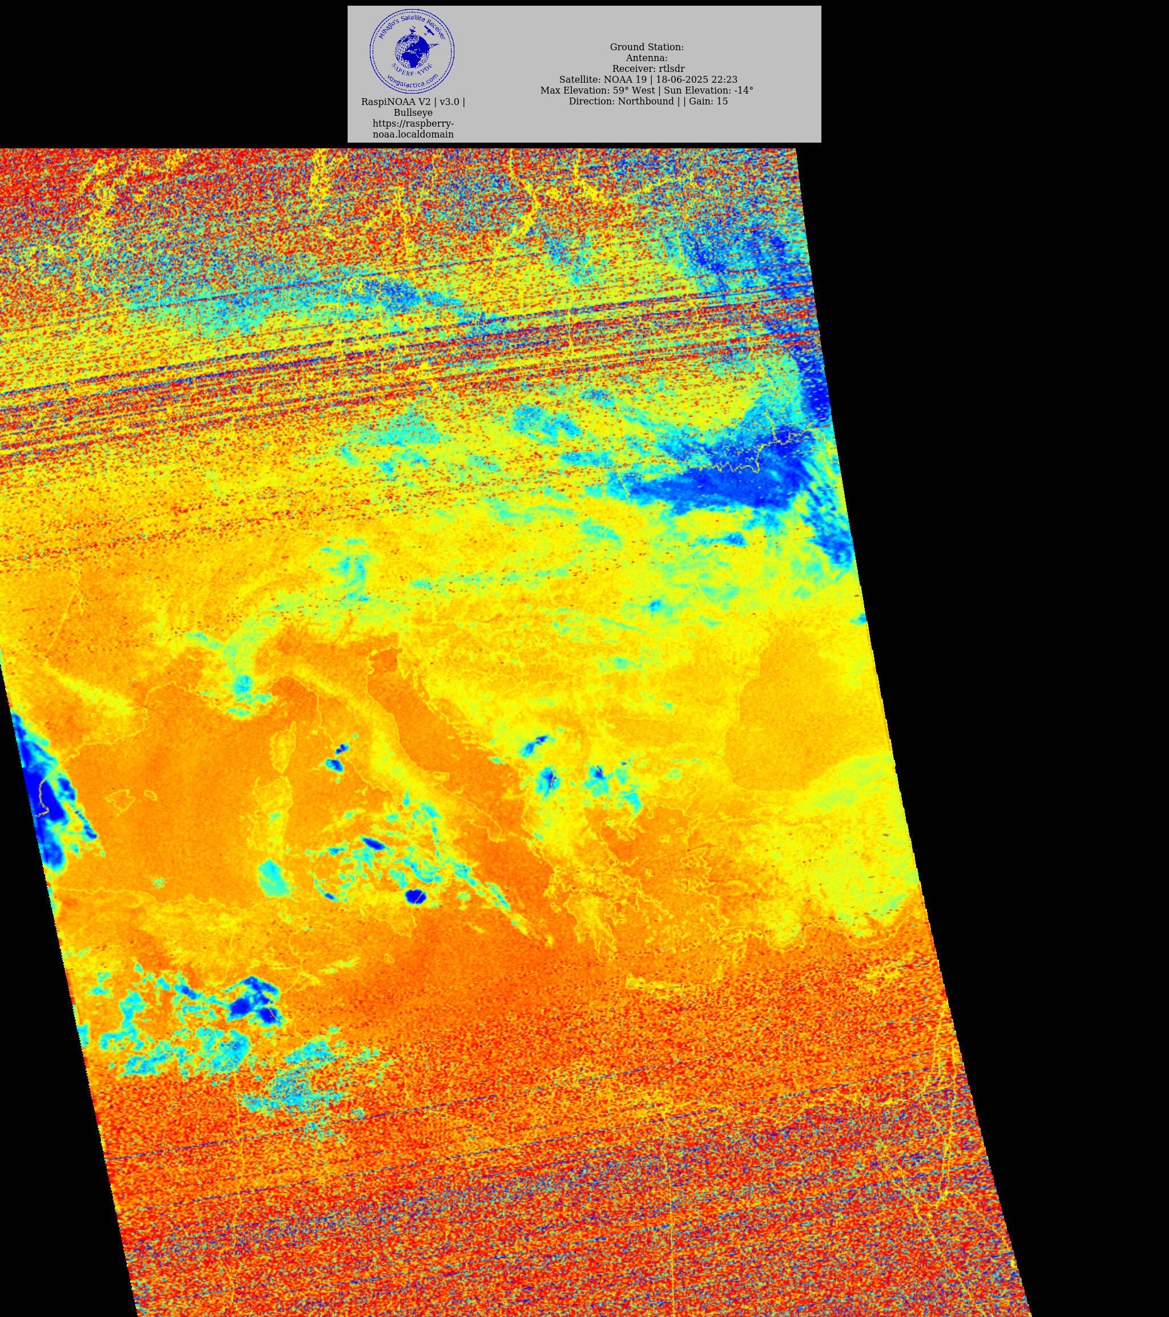Click the Mihajlo's Satellite Receiver round logo
The height and width of the screenshot is (1317, 1169).
point(412,51)
